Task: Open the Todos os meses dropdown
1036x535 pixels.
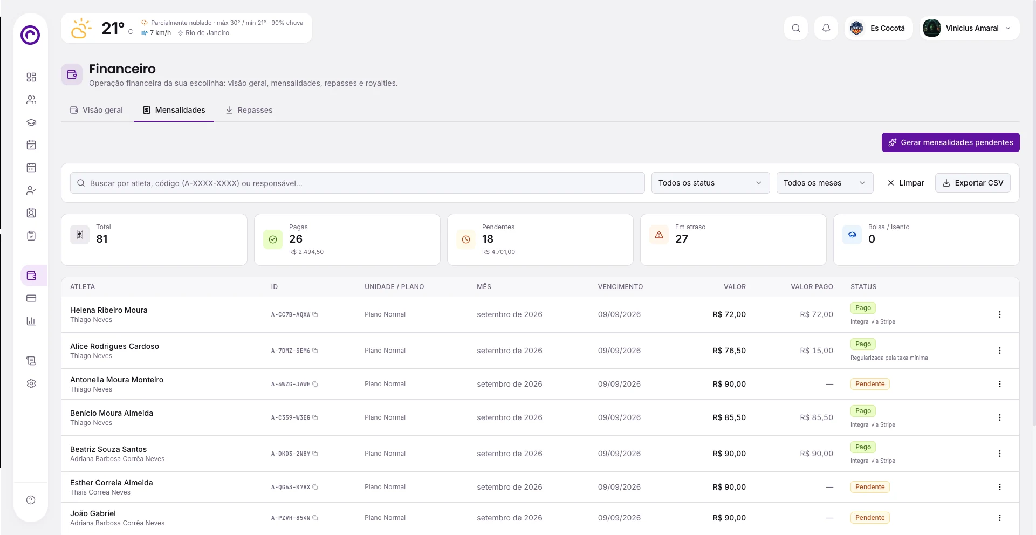Action: tap(825, 183)
